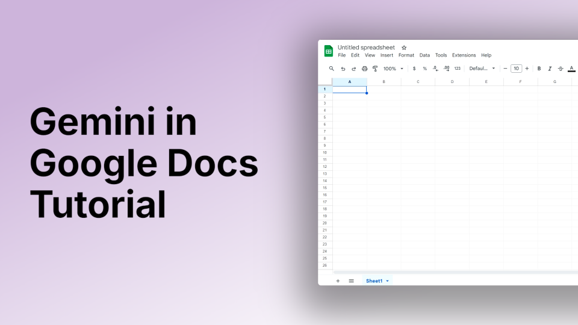The height and width of the screenshot is (325, 578).
Task: Click the active cell A1
Action: click(x=349, y=90)
